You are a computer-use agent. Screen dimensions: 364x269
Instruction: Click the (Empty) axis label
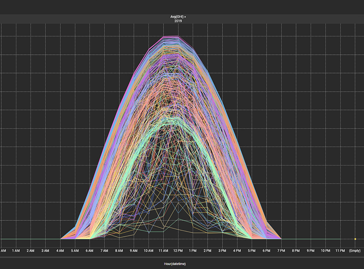point(355,251)
